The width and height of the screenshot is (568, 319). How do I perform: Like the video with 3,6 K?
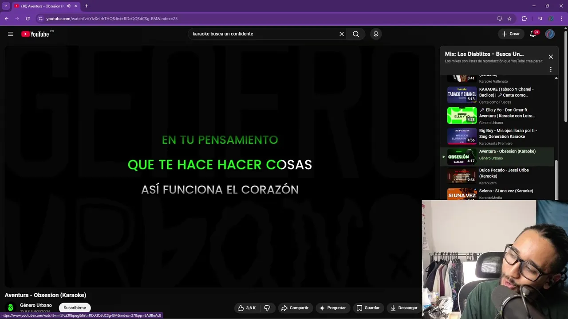pos(246,308)
